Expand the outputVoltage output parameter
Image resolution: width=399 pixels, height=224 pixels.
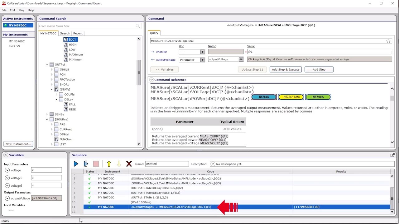[7, 198]
